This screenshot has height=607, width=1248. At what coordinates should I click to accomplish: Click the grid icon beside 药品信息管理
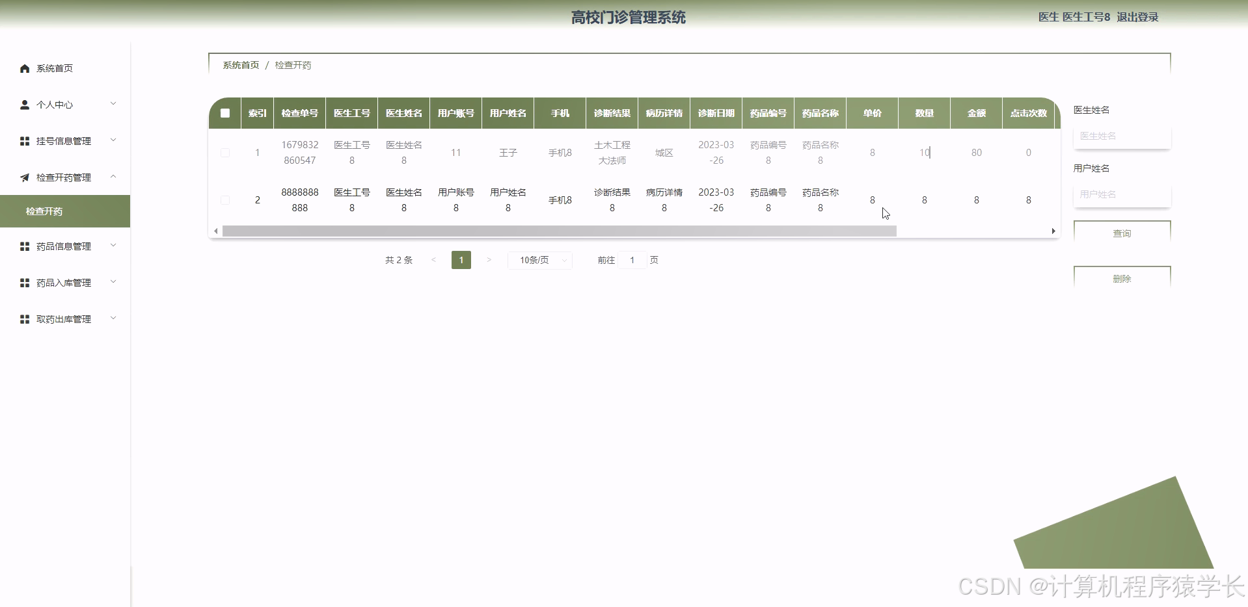[25, 246]
